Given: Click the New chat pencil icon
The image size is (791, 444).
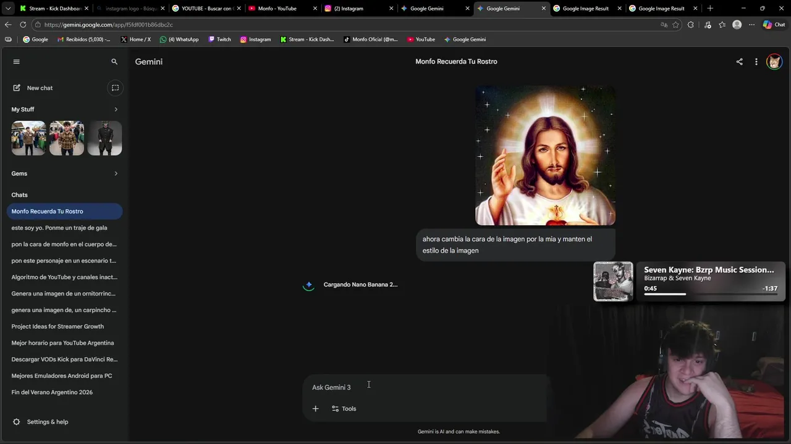Looking at the screenshot, I should (17, 88).
